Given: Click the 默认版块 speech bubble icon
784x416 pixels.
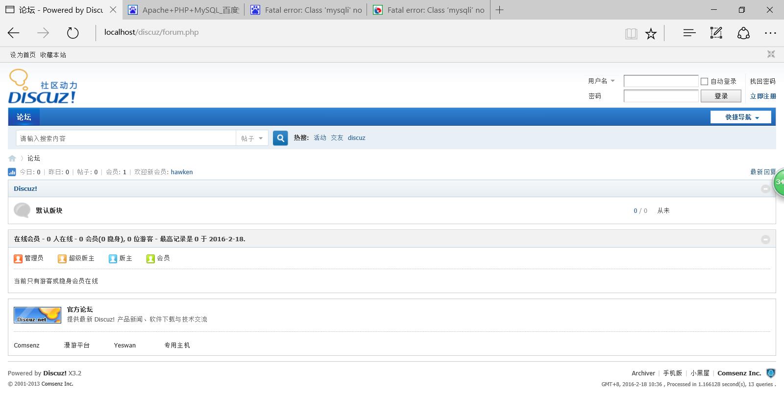Looking at the screenshot, I should tap(22, 210).
